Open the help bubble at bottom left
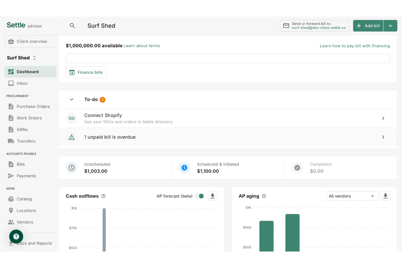Viewport: 402px width, 268px height. (x=16, y=237)
